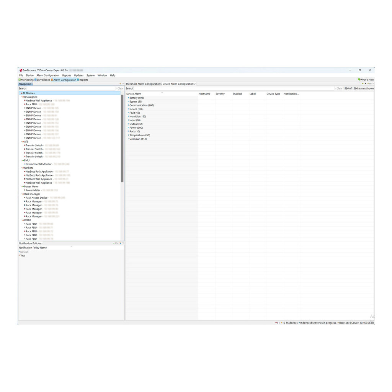Open the Alarm Configuration perspective

[64, 80]
